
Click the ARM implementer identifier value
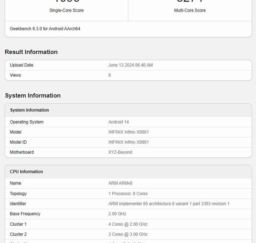point(169,204)
